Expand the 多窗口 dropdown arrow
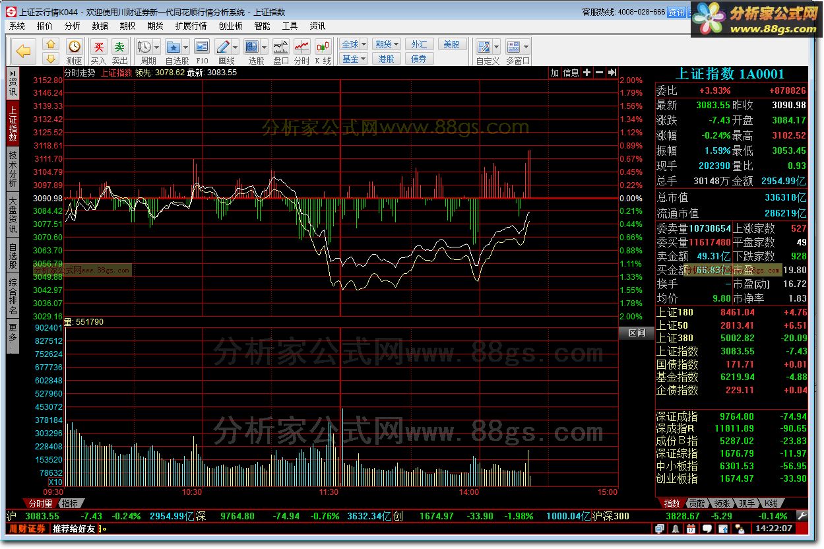The height and width of the screenshot is (549, 824). coord(526,47)
